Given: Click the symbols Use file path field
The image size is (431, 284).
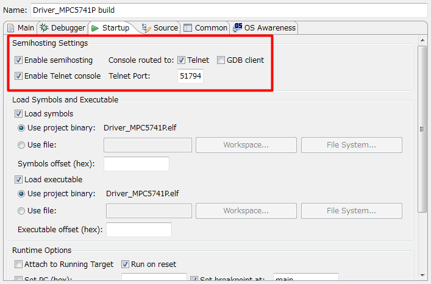Looking at the screenshot, I should [148, 145].
